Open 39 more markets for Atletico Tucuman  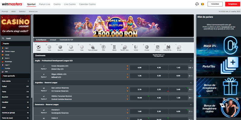(x=191, y=98)
